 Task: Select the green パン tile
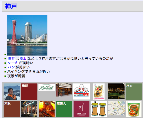click(x=134, y=92)
